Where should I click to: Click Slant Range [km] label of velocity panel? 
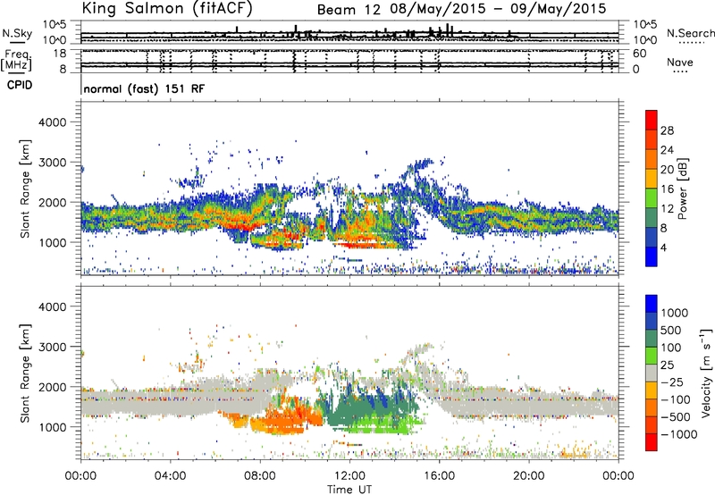tap(25, 373)
